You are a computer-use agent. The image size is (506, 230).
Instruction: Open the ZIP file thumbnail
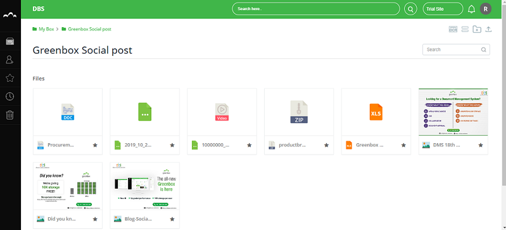coord(299,112)
